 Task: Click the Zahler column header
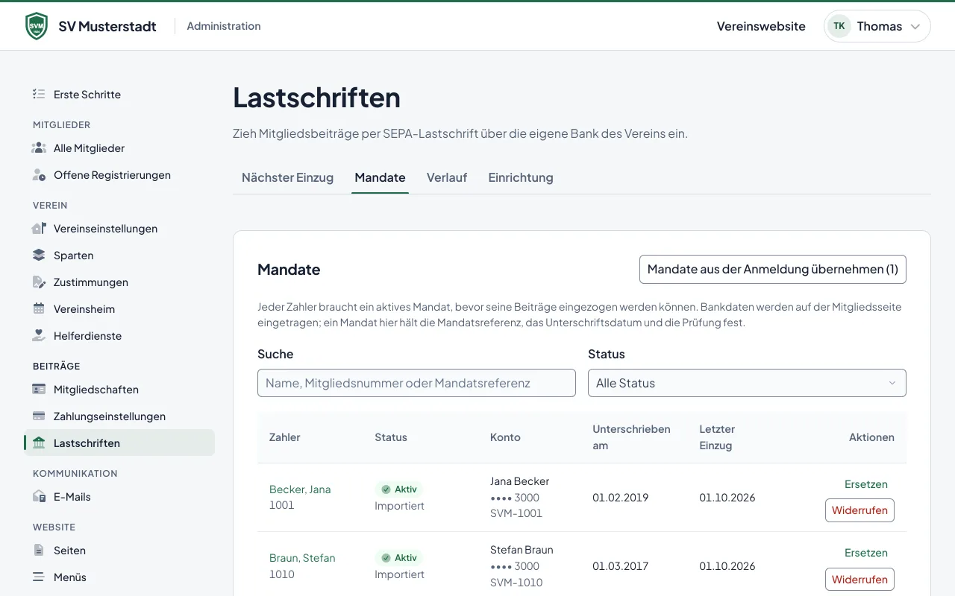pyautogui.click(x=285, y=437)
